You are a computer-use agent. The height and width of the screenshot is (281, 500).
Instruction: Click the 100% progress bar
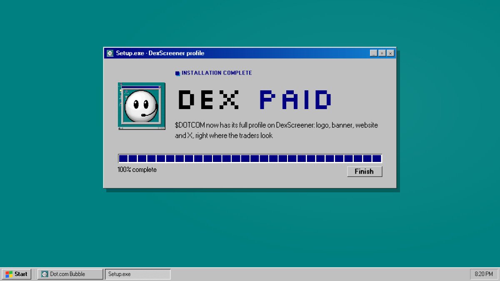point(250,159)
